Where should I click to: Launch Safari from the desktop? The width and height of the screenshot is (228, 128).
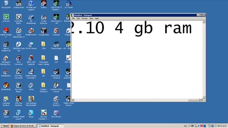tap(31, 86)
